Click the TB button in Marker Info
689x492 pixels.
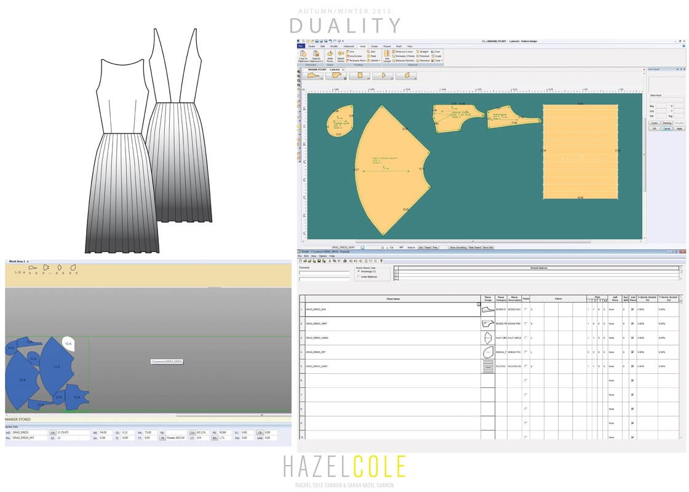(162, 438)
